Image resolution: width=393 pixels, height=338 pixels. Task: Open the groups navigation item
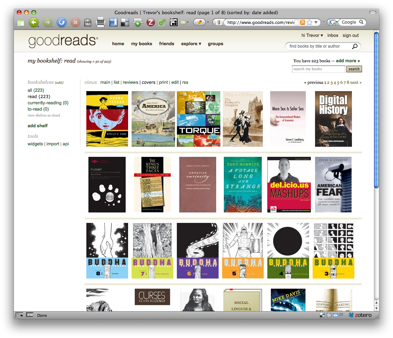click(x=215, y=44)
